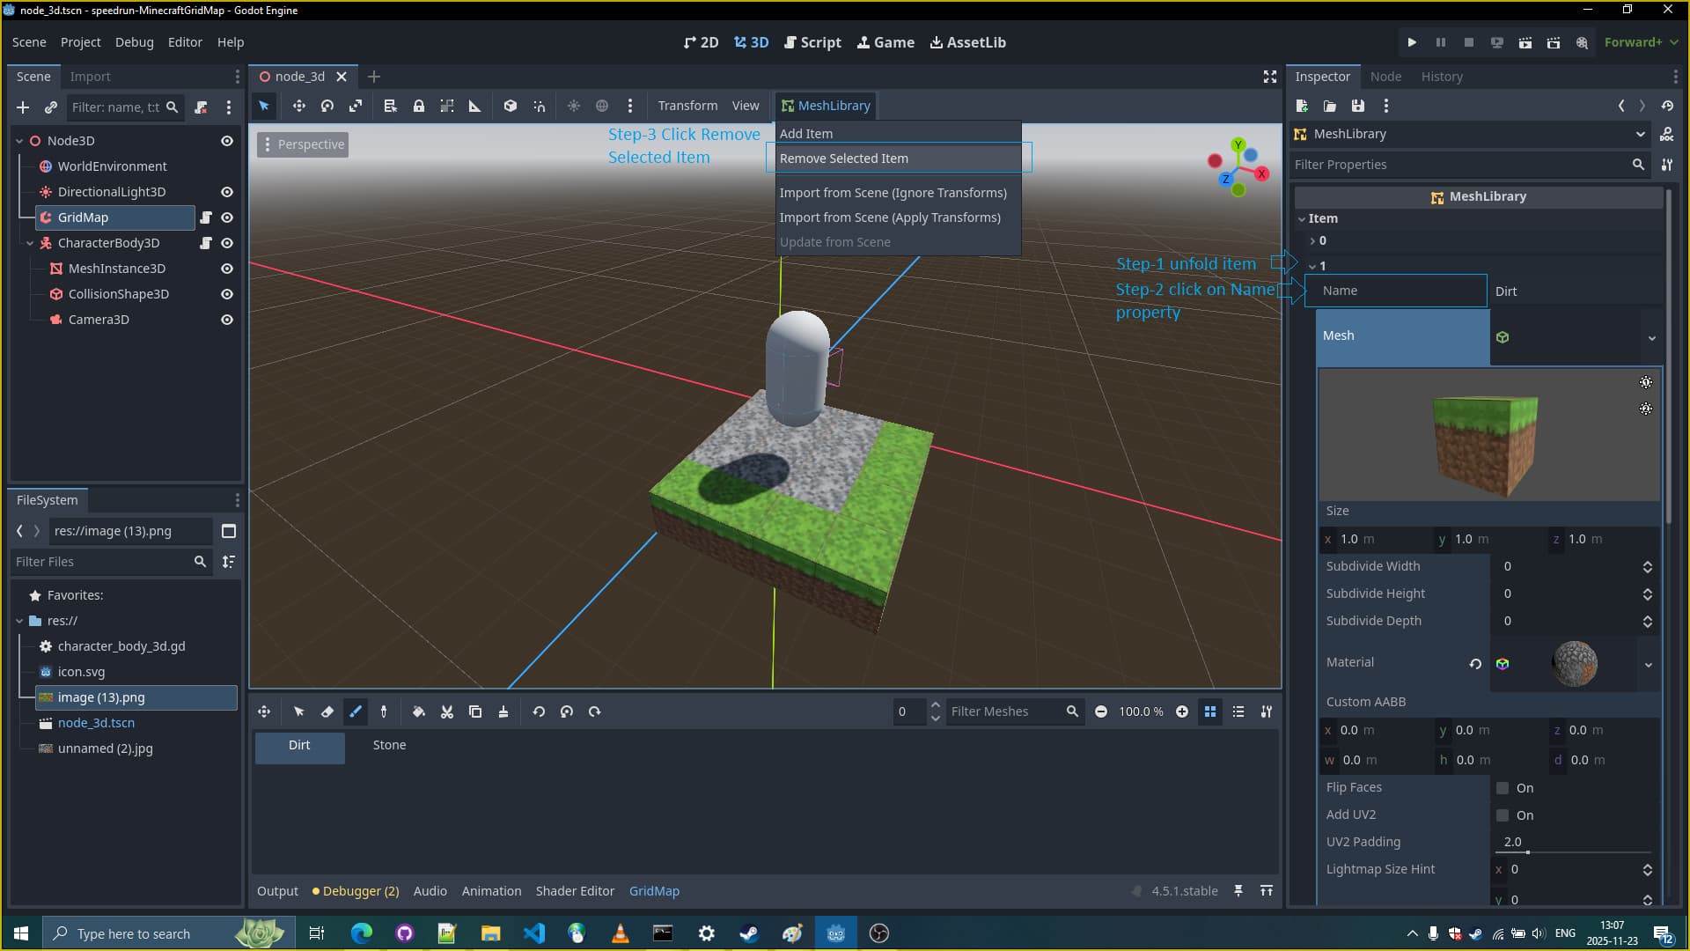This screenshot has height=951, width=1690.
Task: Open the Script workspace button
Action: (x=812, y=42)
